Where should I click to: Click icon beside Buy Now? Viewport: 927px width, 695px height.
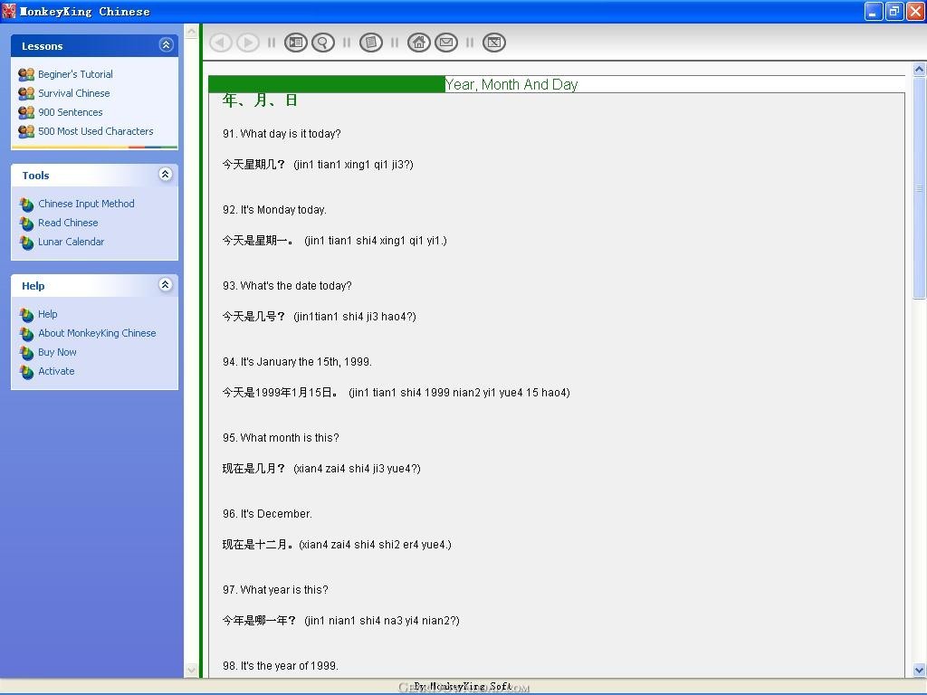(x=26, y=353)
